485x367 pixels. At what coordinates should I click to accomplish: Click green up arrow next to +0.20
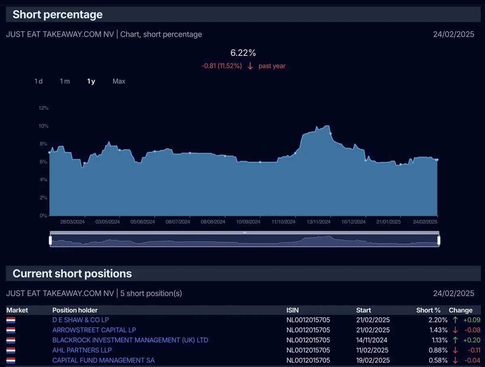455,340
